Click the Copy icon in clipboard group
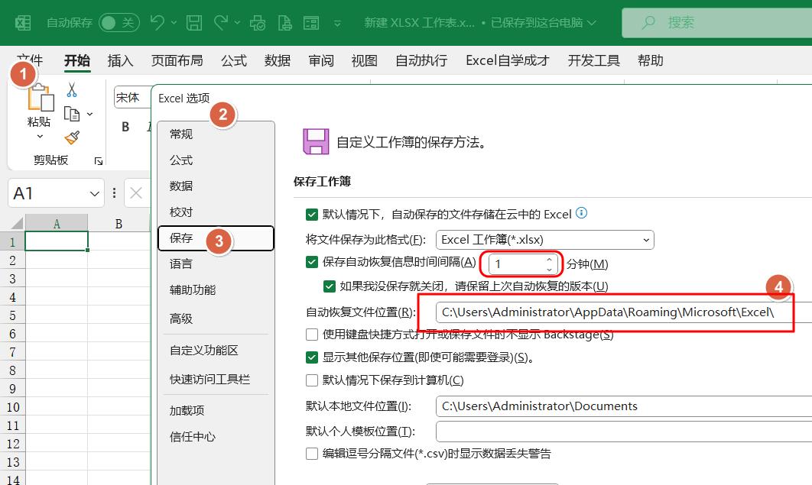The image size is (812, 485). (x=71, y=114)
